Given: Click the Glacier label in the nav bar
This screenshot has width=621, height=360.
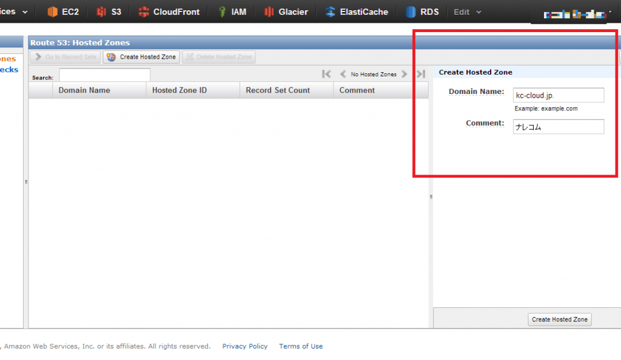Looking at the screenshot, I should pyautogui.click(x=293, y=12).
